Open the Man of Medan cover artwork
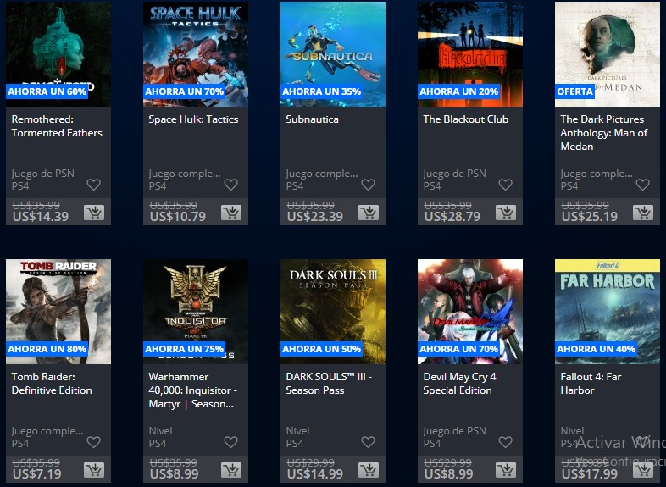This screenshot has height=487, width=666. pos(608,54)
